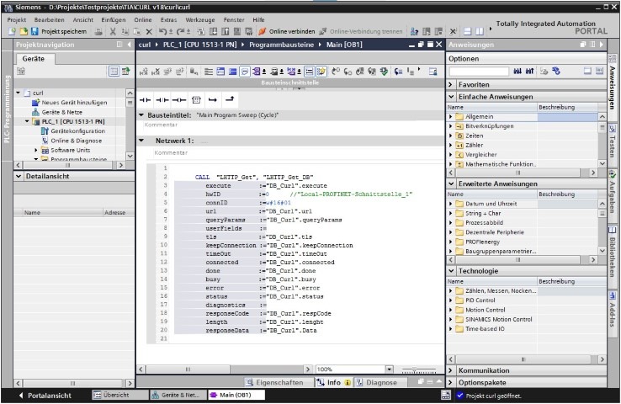Toggle network comments display
Viewport: 621px width, 404px height.
[245, 72]
